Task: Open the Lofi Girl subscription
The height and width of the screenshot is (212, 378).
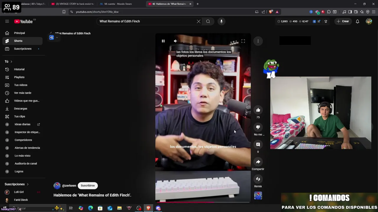Action: [22, 192]
